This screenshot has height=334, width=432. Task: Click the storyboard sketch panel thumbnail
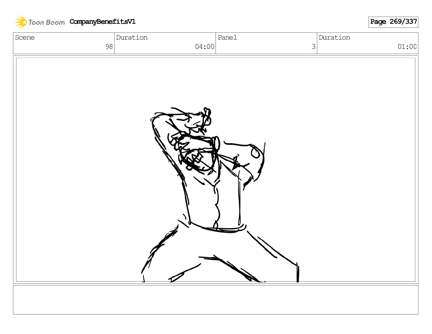click(216, 170)
